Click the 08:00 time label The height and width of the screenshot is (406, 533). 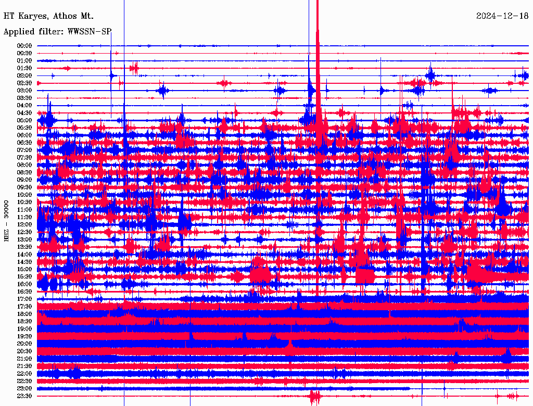click(x=24, y=165)
